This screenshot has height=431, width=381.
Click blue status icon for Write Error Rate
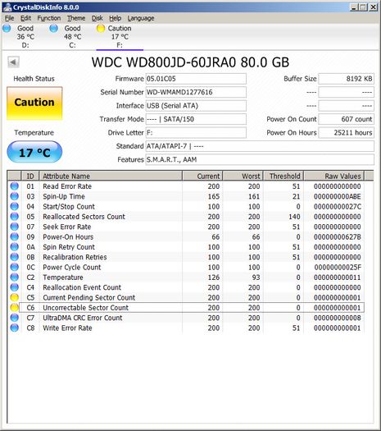click(x=14, y=328)
